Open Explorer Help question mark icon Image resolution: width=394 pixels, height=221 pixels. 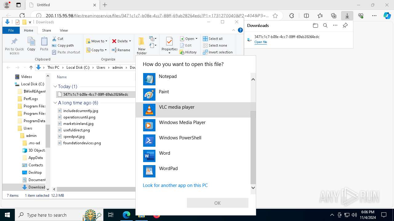[x=240, y=30]
